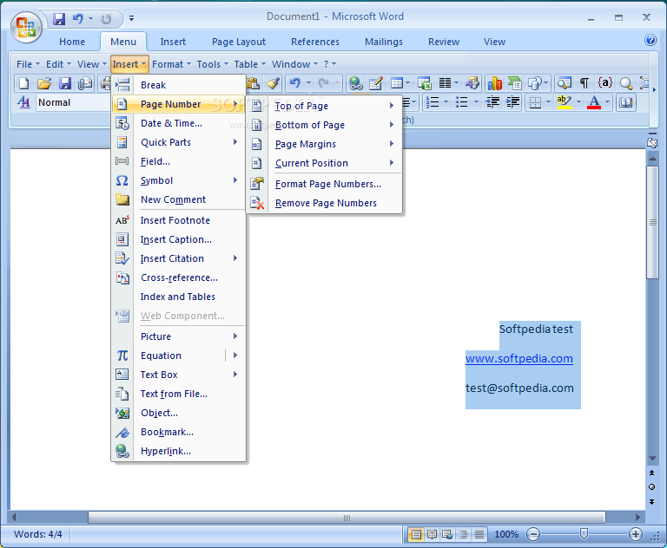Click the horizontal scrollbar thumb
The image size is (667, 548).
click(x=347, y=518)
